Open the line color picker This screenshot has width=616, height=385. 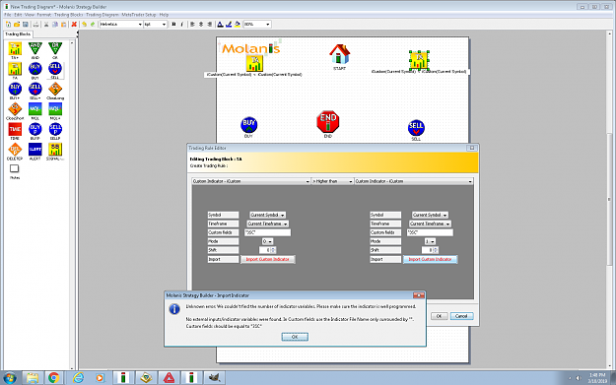tap(229, 25)
